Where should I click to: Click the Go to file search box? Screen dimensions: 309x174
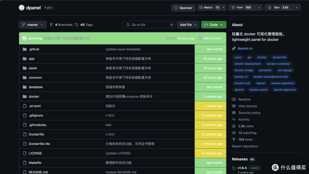click(x=149, y=25)
